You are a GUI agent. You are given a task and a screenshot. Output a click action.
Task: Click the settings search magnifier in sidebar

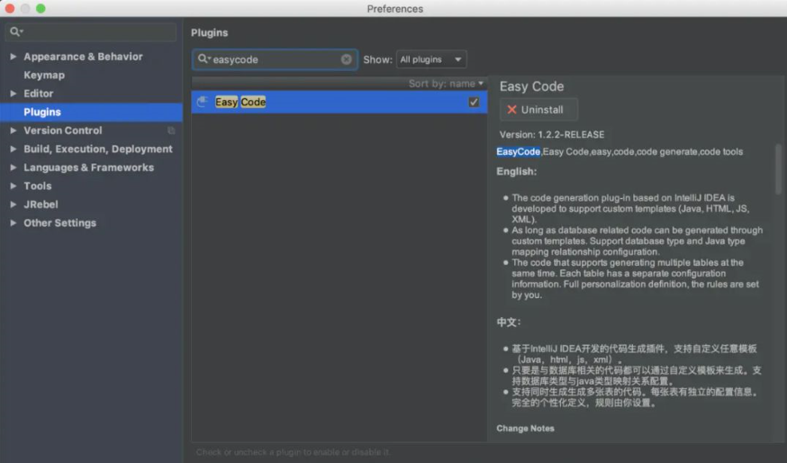[16, 32]
